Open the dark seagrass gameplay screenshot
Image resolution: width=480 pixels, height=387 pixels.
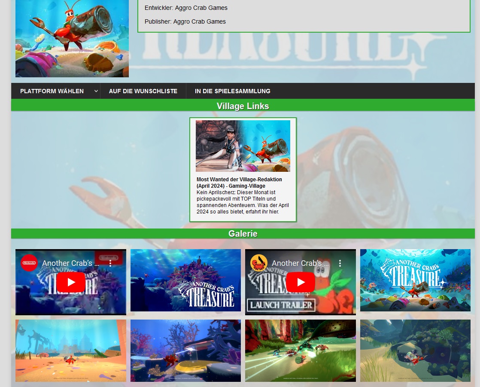[415, 350]
